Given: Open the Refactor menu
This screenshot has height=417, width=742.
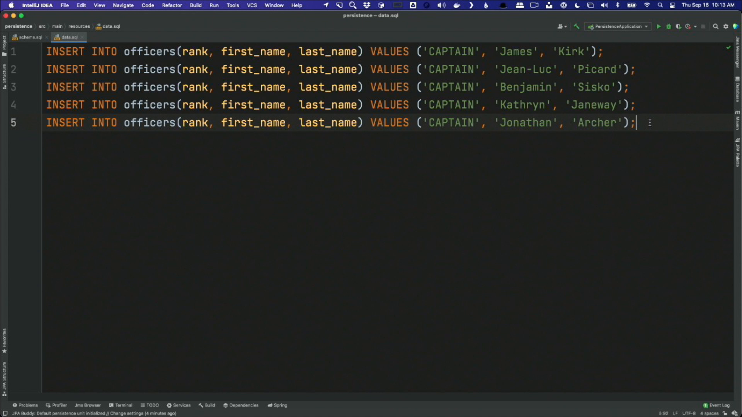Looking at the screenshot, I should point(172,5).
